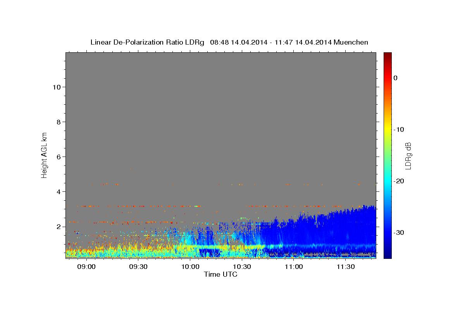Click the bright horizontal band near 1 km at 10:30
The width and height of the screenshot is (465, 310).
[242, 246]
